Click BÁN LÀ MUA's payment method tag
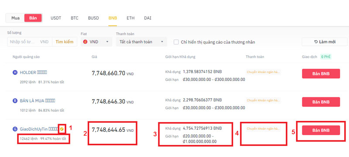The image size is (349, 157). (263, 100)
